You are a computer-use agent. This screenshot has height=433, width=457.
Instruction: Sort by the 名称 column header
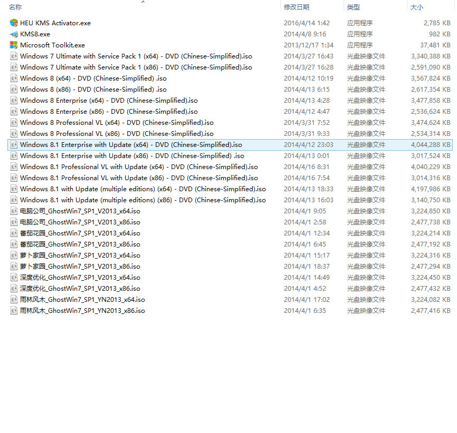15,7
